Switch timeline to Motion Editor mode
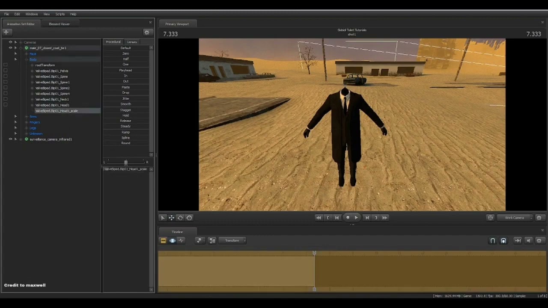 pos(172,240)
